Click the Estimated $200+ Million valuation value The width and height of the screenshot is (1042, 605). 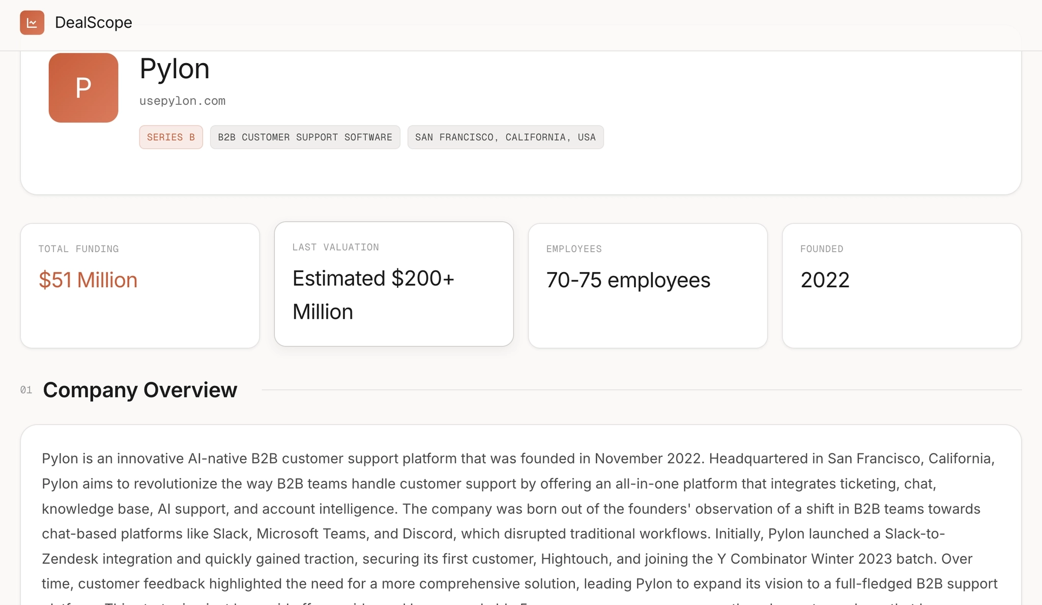click(x=373, y=295)
